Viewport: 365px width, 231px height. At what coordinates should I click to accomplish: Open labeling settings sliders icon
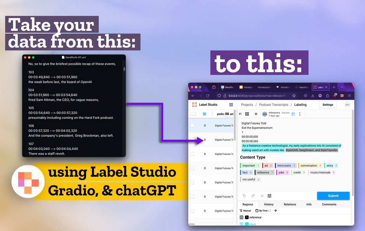click(x=269, y=196)
